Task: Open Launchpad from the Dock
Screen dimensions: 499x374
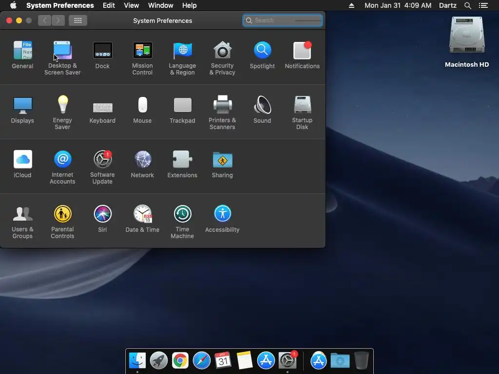Action: 159,361
